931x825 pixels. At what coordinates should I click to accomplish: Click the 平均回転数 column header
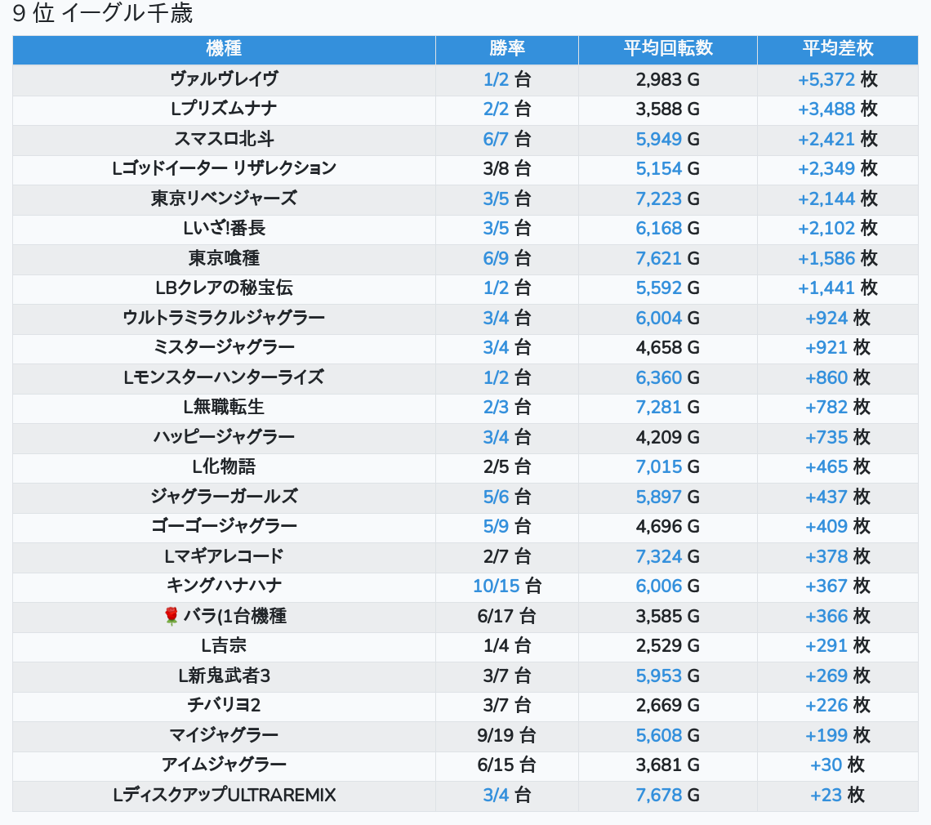coord(667,49)
